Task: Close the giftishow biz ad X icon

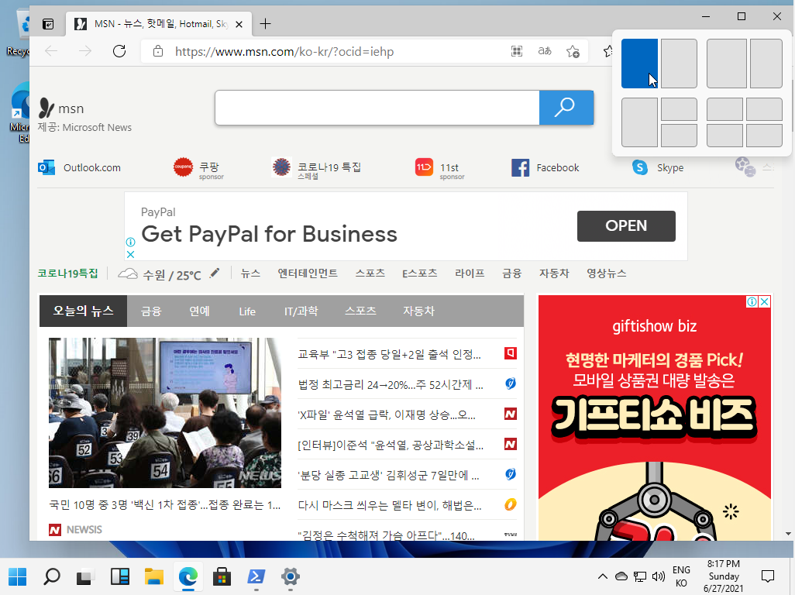Action: 765,302
